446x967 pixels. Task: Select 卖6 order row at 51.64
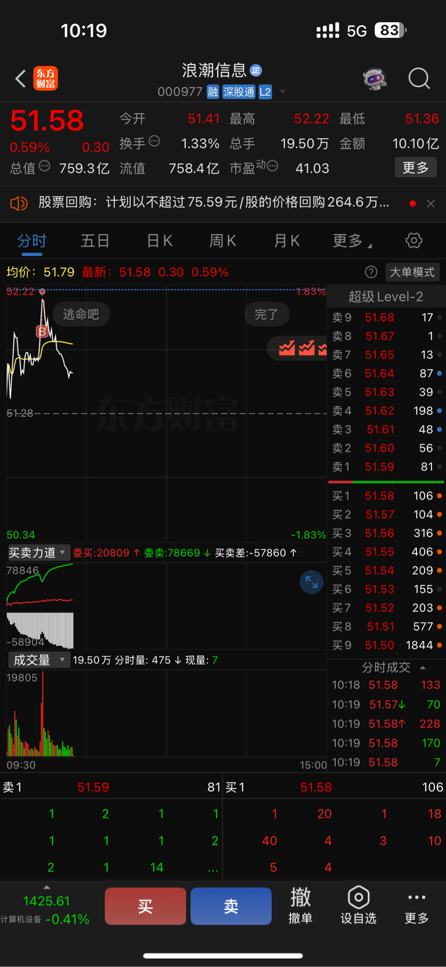387,373
